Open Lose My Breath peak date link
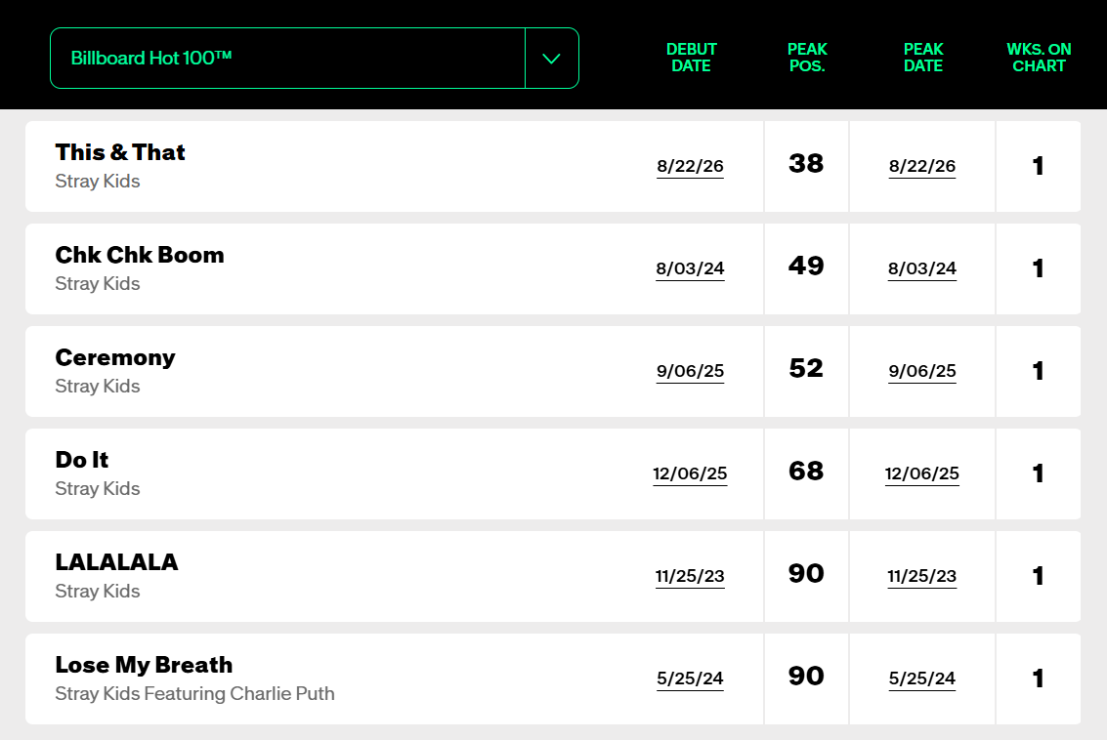Viewport: 1107px width, 740px height. coord(922,678)
